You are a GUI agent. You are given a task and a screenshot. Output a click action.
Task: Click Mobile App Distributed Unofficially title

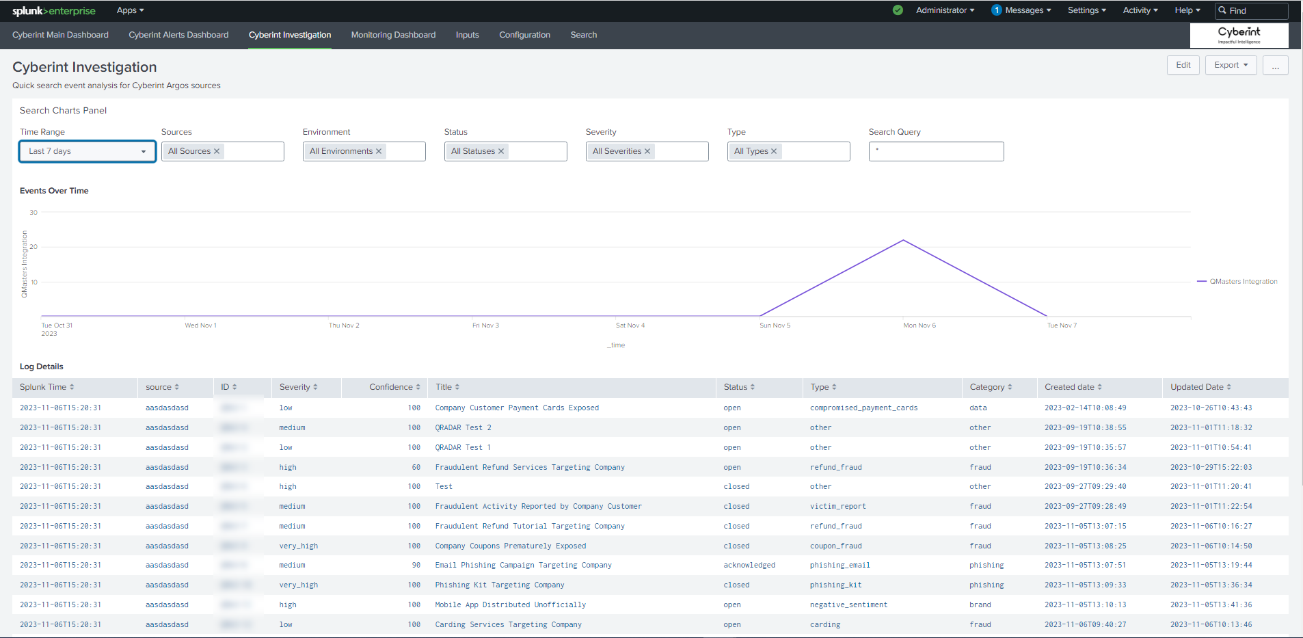coord(511,604)
